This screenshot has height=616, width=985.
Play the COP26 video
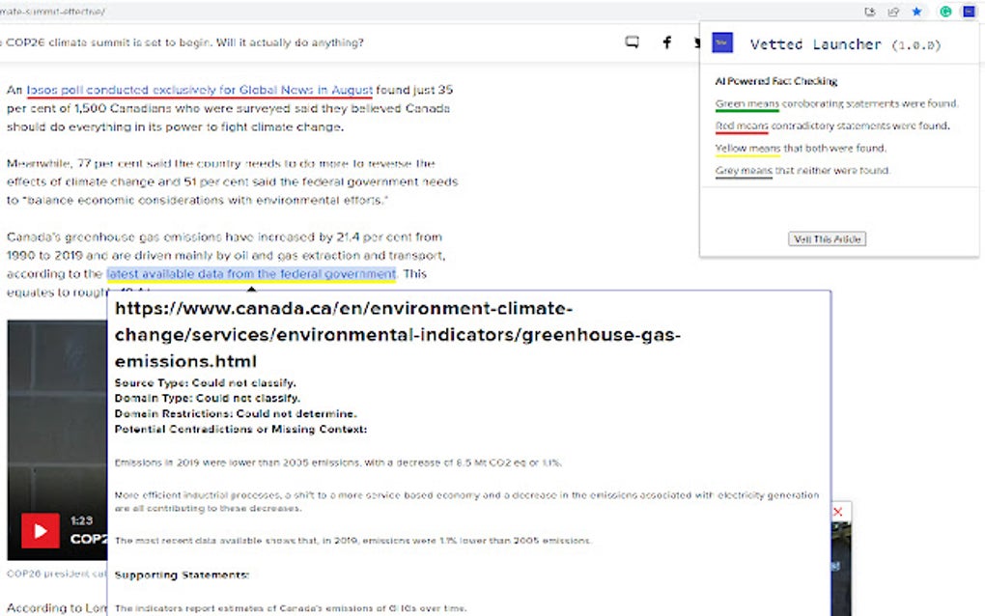click(x=41, y=530)
